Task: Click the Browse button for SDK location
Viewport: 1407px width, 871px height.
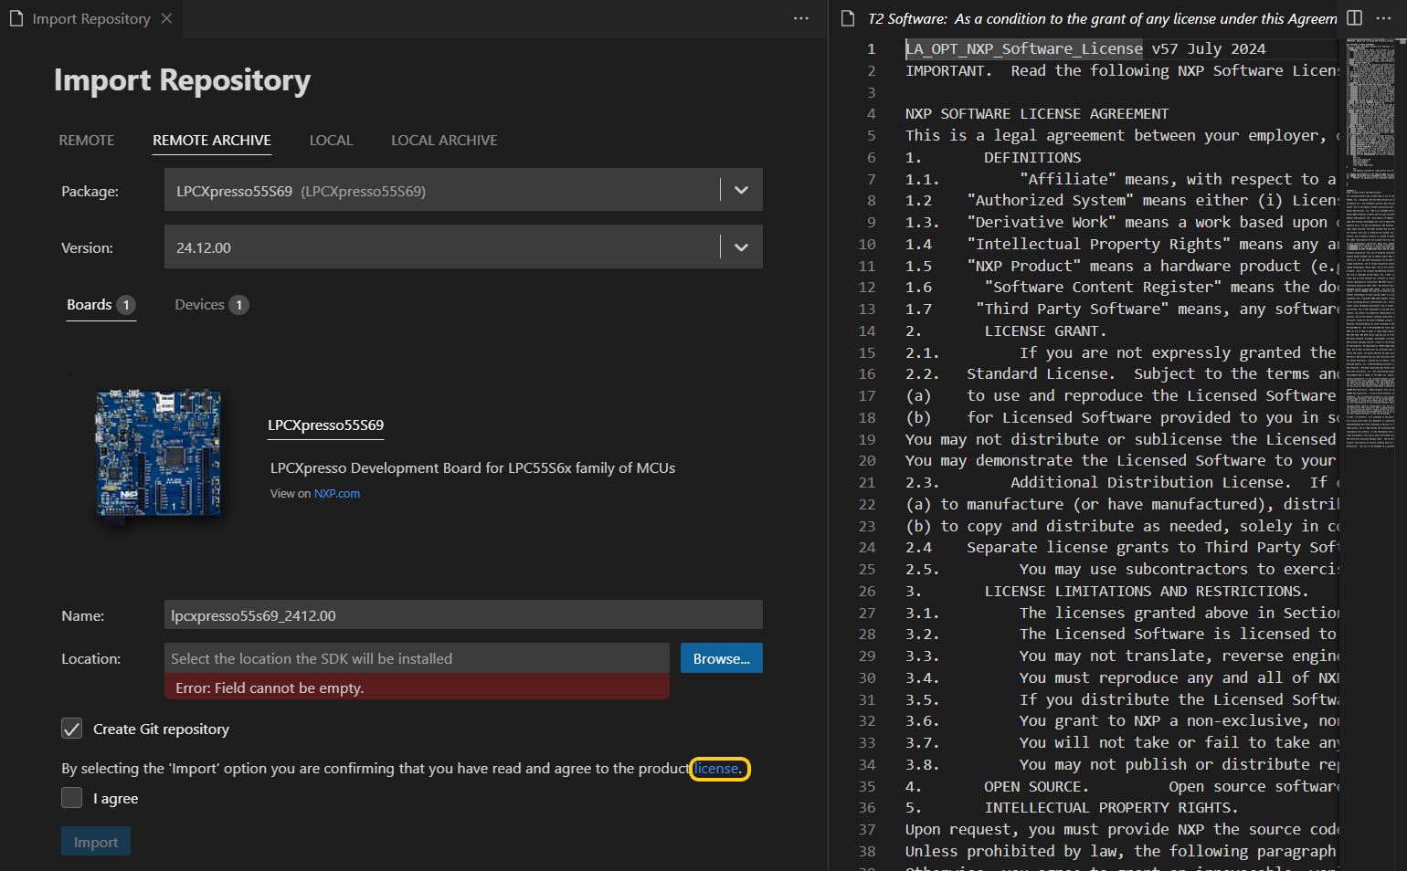Action: pyautogui.click(x=721, y=657)
